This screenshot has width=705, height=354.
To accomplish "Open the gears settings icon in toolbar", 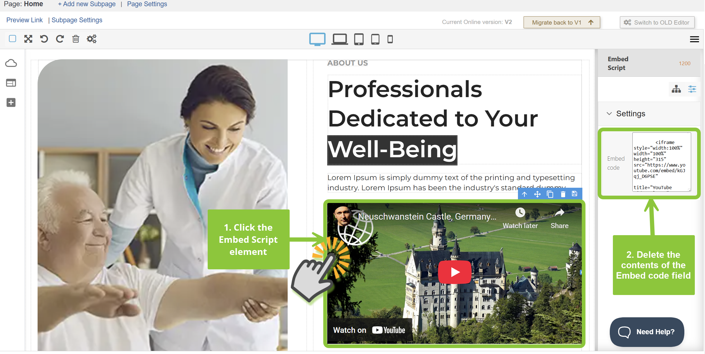I will (92, 39).
